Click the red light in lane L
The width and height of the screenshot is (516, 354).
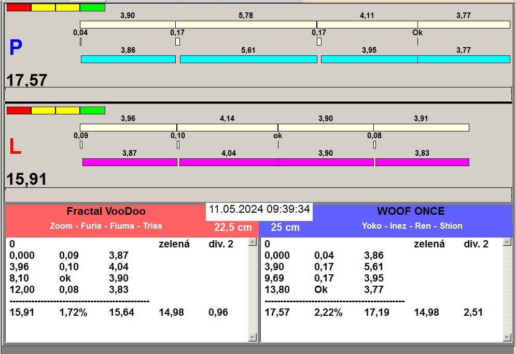19,110
